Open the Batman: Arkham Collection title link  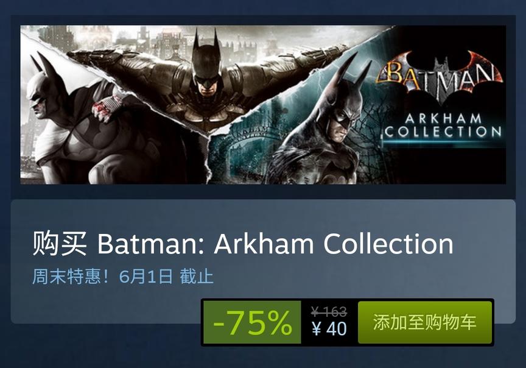point(275,244)
